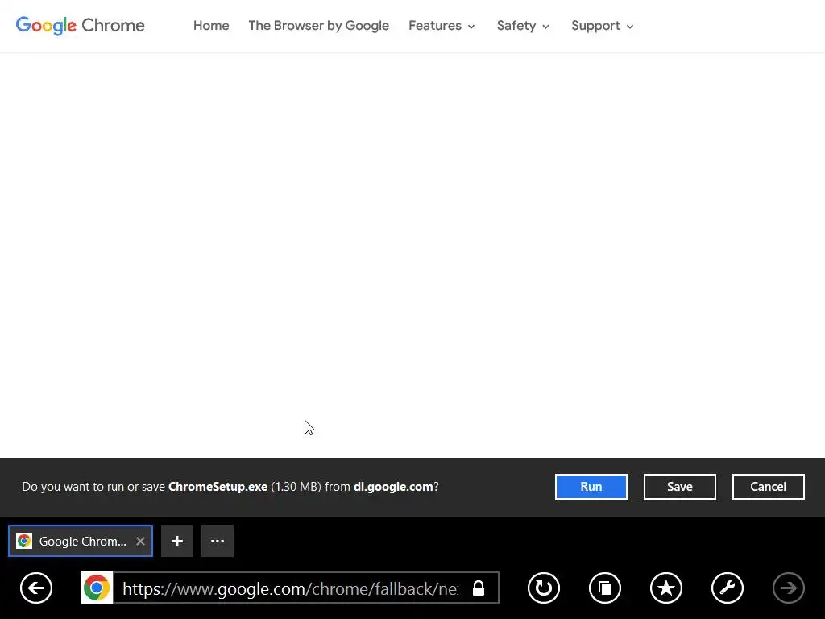Expand the Support dropdown menu
This screenshot has width=825, height=619.
point(603,25)
